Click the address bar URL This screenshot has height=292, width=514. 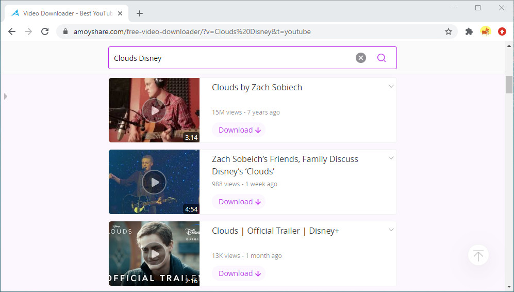click(192, 32)
